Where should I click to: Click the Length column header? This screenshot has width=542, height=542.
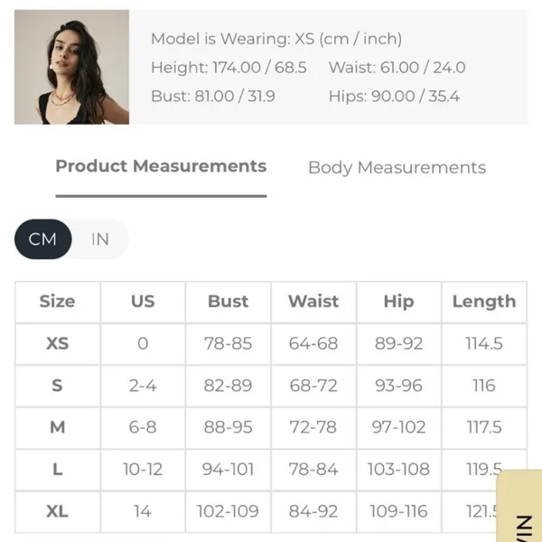[x=484, y=302]
